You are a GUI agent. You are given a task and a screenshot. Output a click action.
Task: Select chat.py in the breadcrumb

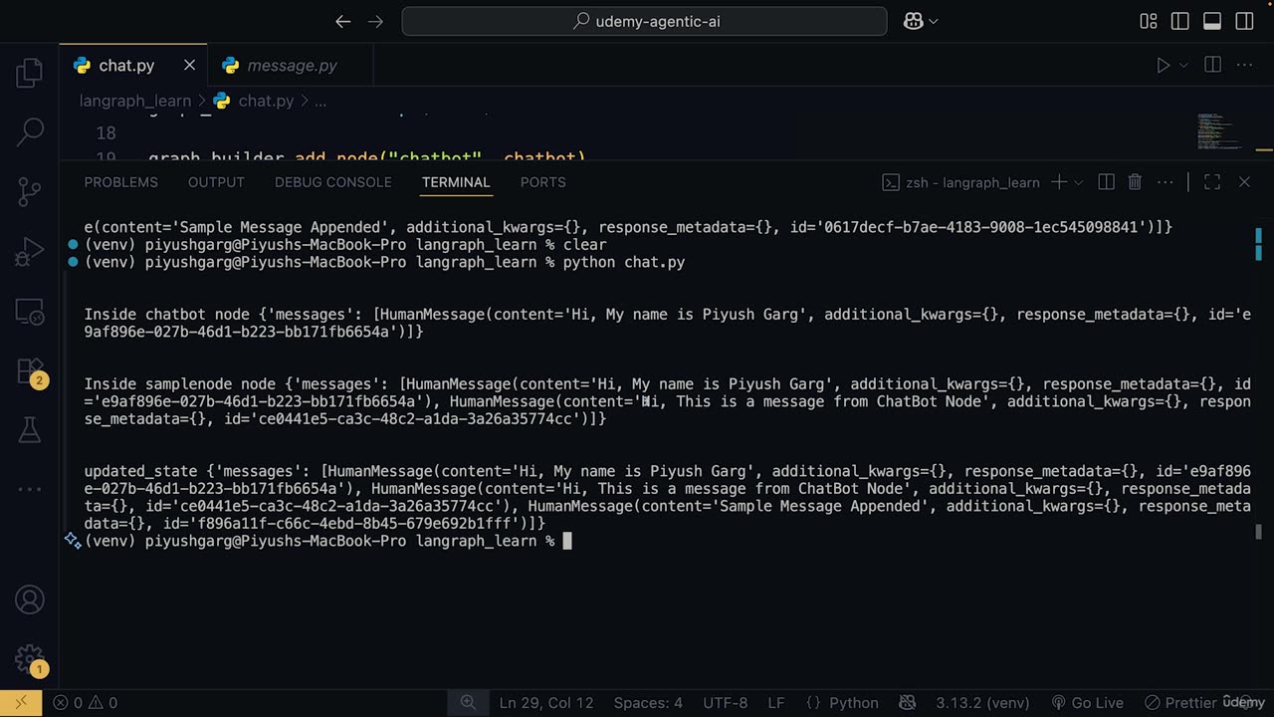click(x=266, y=101)
